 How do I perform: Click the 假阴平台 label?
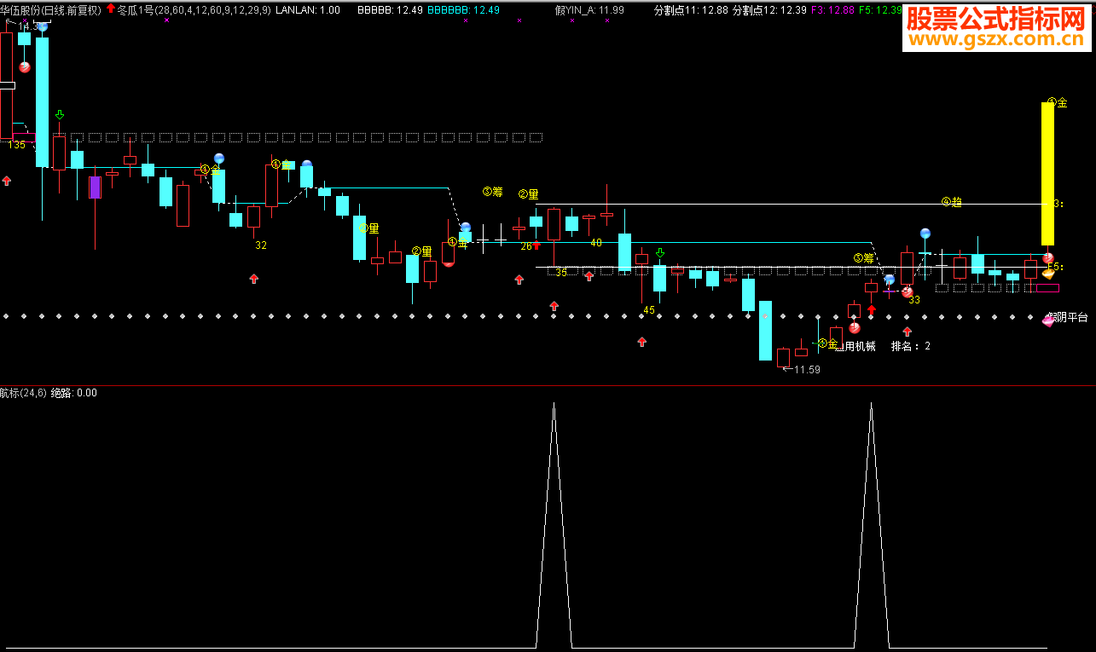pyautogui.click(x=1068, y=317)
